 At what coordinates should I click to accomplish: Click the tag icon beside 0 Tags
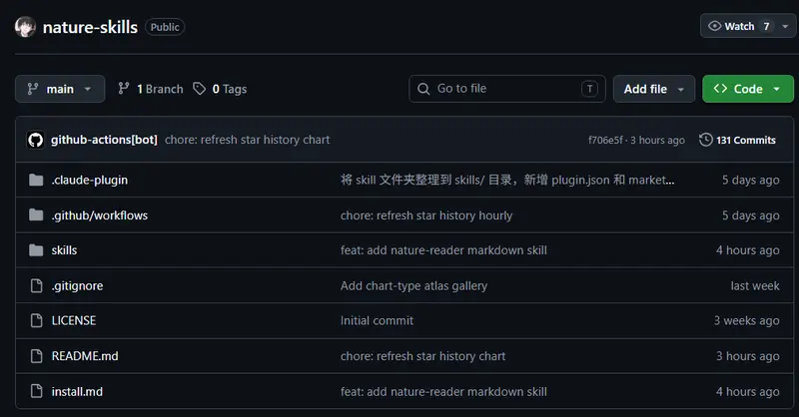[x=199, y=89]
